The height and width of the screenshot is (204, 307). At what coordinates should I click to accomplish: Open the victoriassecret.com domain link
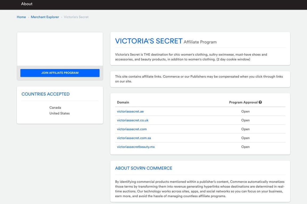coord(132,129)
